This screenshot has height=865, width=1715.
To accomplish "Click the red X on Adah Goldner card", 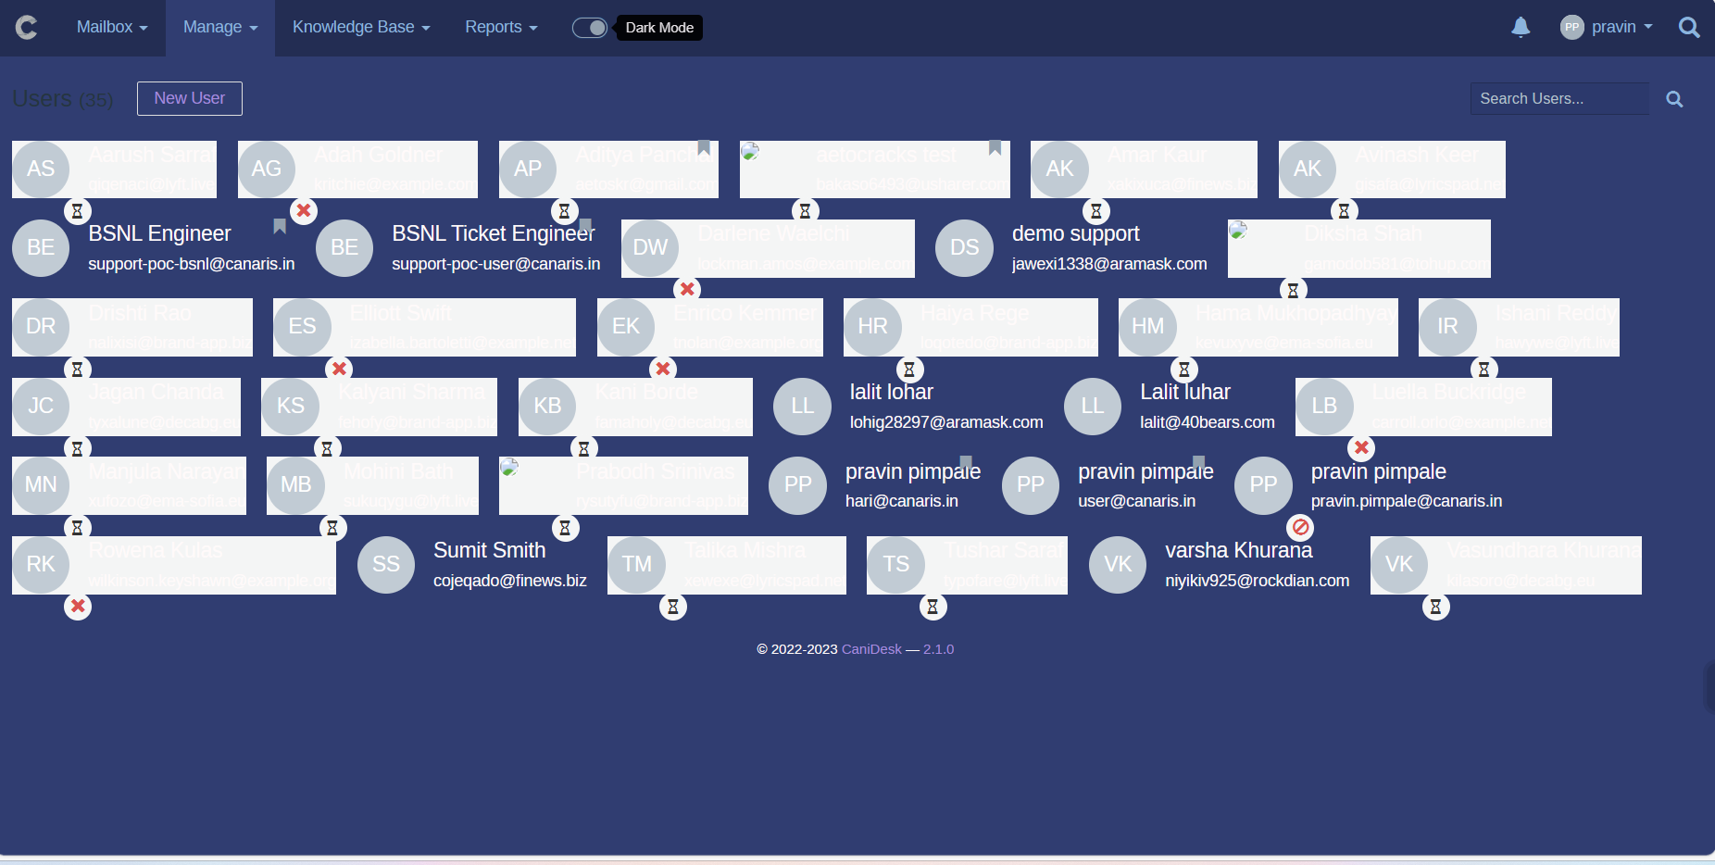I will tap(303, 210).
